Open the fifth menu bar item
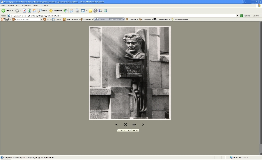 [35, 6]
